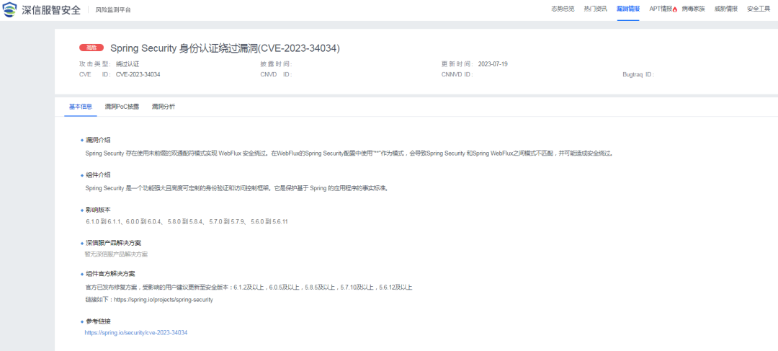The width and height of the screenshot is (778, 351).
Task: Click the fixed versions line starting 官方已发布修复方案
Action: [249, 287]
